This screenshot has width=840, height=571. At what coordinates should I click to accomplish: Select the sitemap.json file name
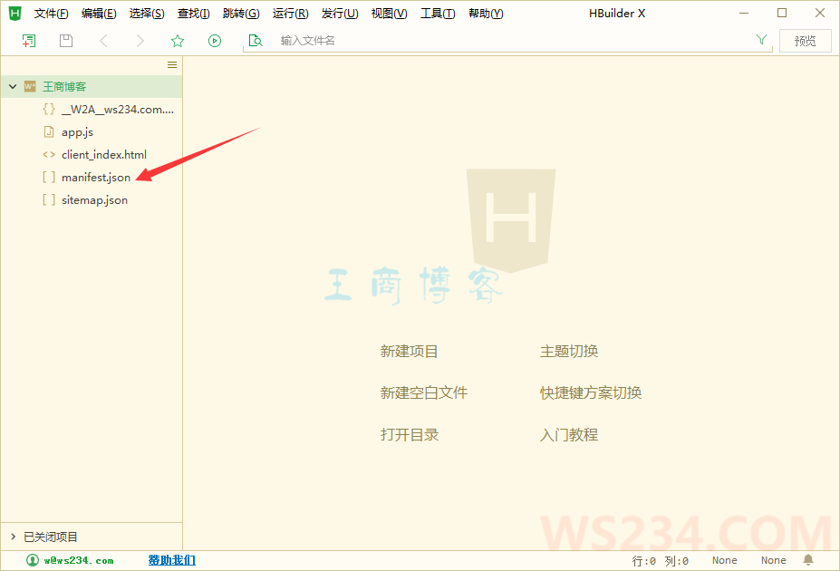tap(95, 200)
